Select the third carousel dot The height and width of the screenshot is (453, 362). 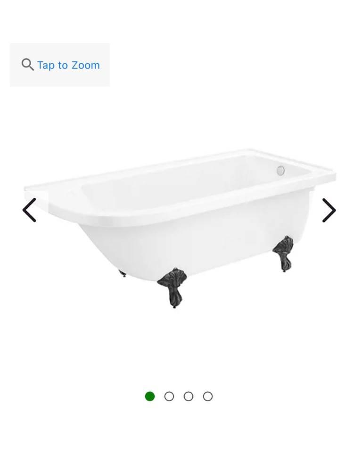click(189, 396)
